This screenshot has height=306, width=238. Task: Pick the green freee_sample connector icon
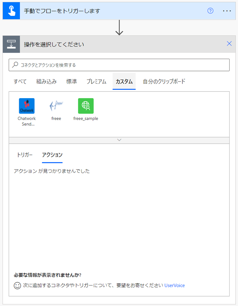pyautogui.click(x=86, y=106)
